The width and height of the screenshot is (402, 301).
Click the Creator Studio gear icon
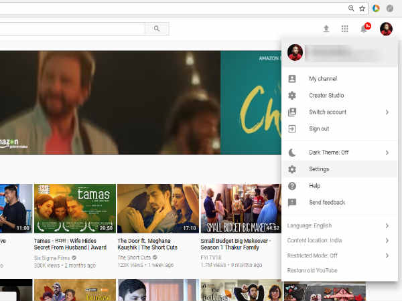pyautogui.click(x=292, y=96)
